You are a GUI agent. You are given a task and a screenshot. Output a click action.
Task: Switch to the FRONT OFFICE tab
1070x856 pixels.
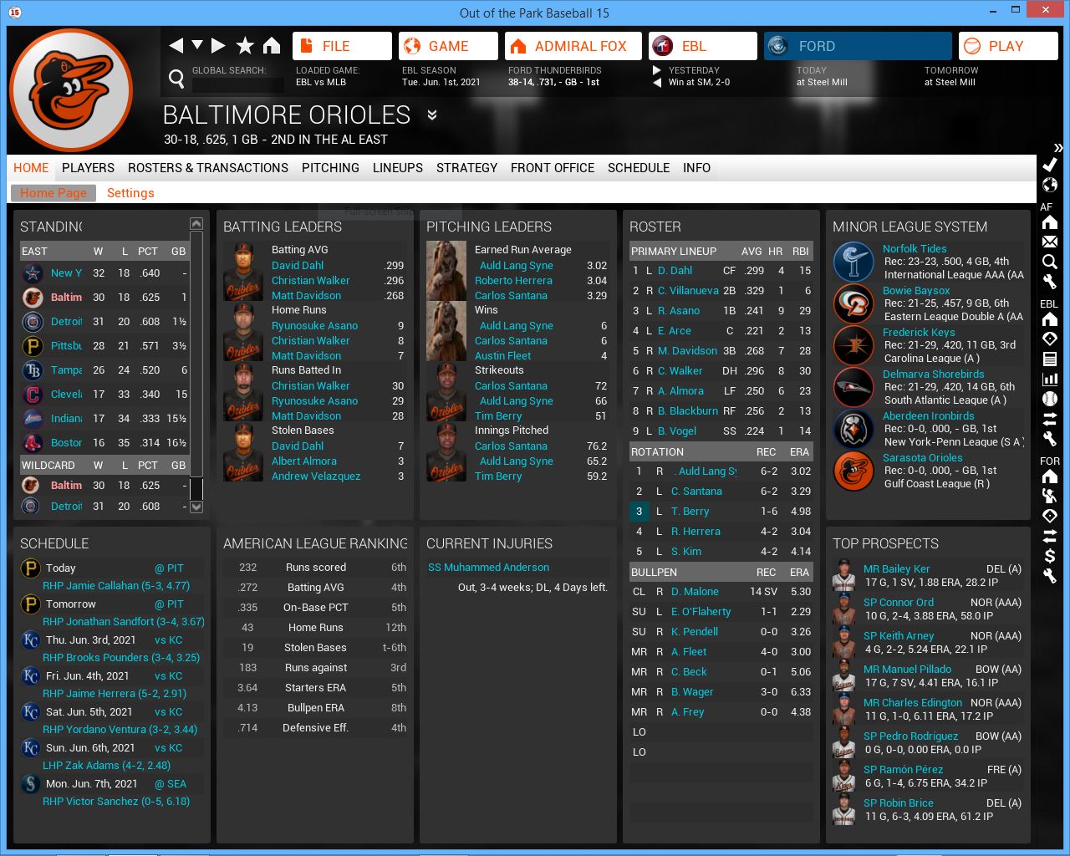[x=553, y=168]
